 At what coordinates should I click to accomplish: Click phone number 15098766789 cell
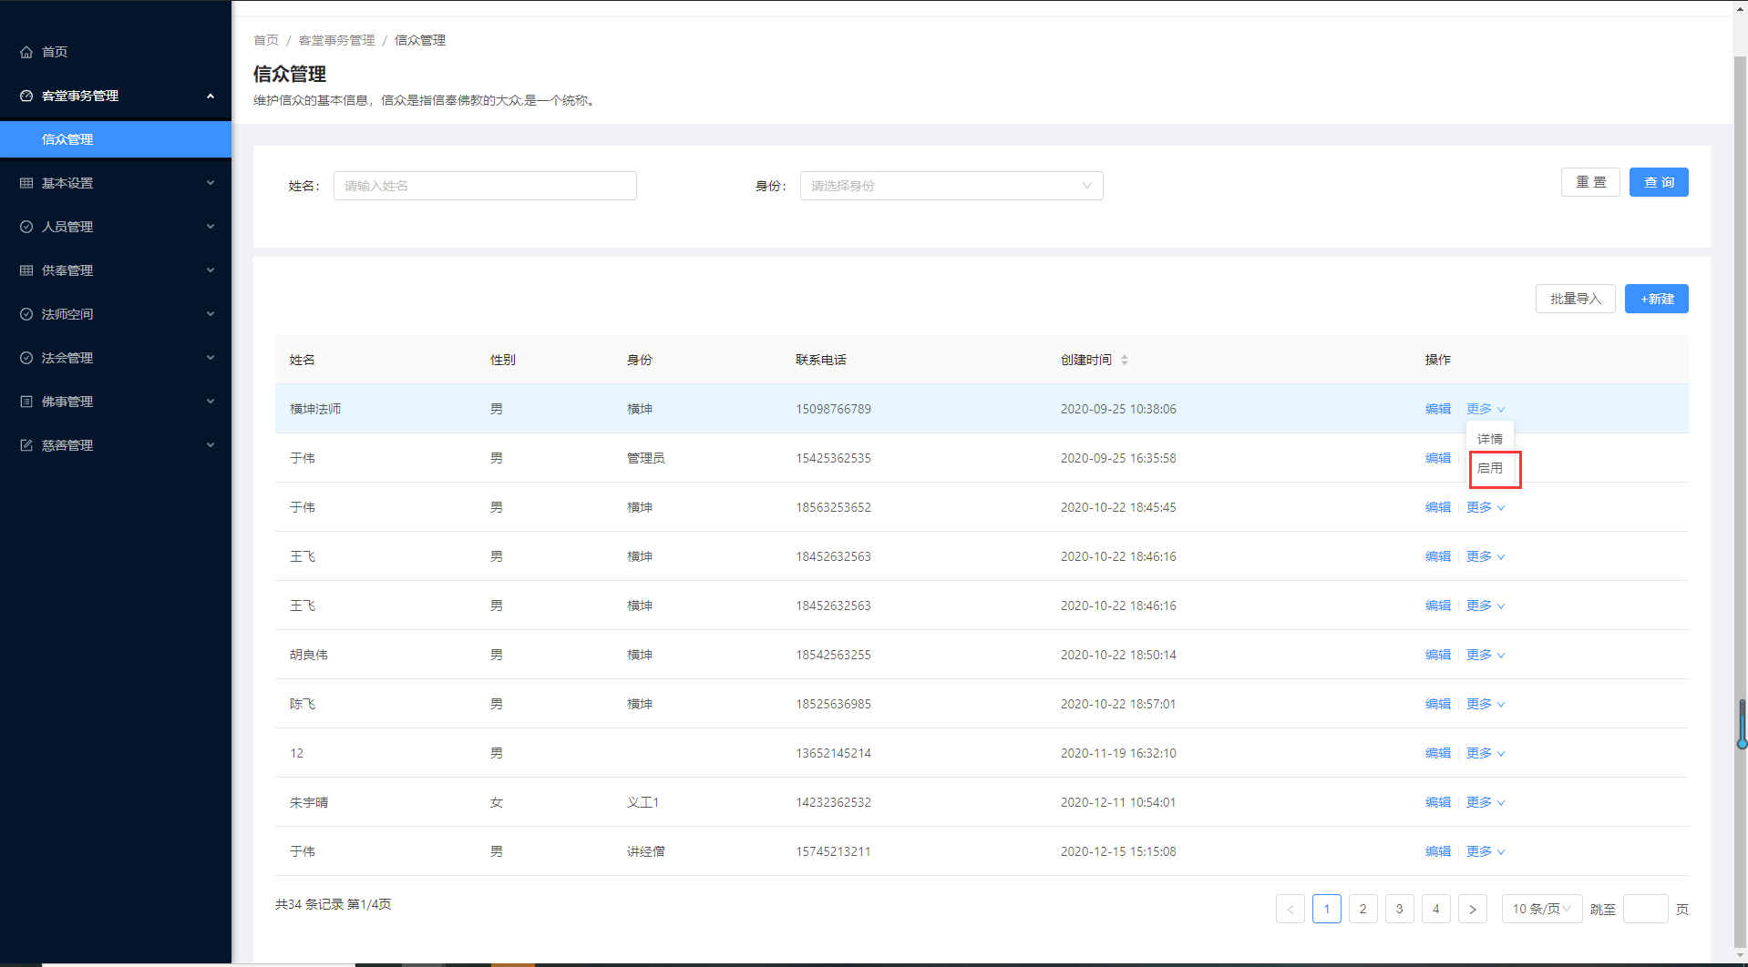coord(834,409)
